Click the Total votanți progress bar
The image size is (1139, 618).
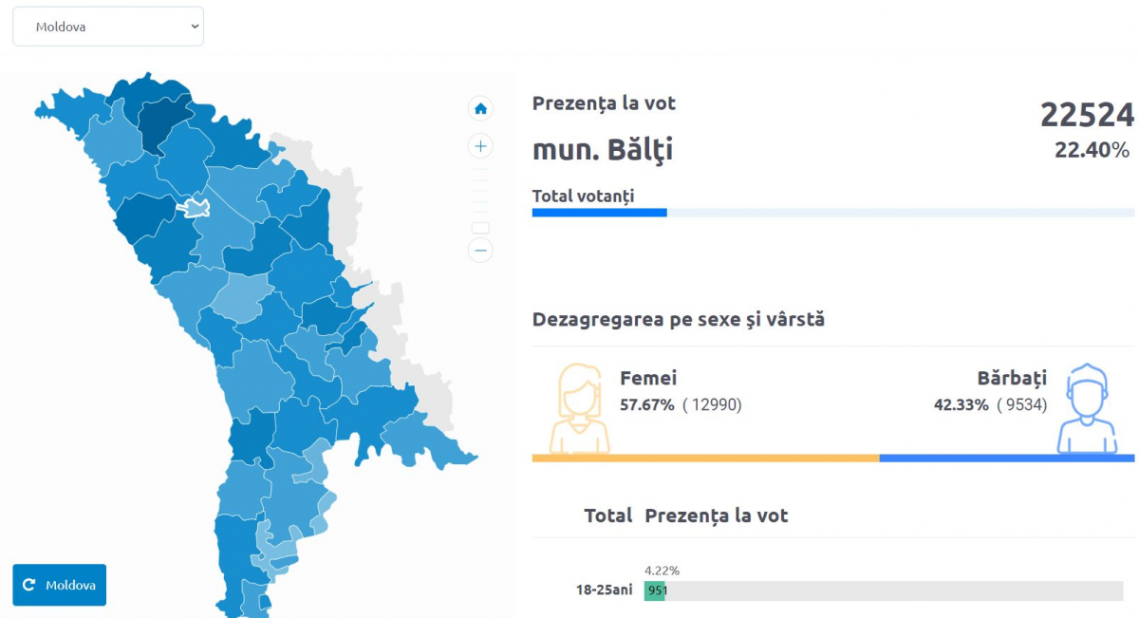(833, 213)
